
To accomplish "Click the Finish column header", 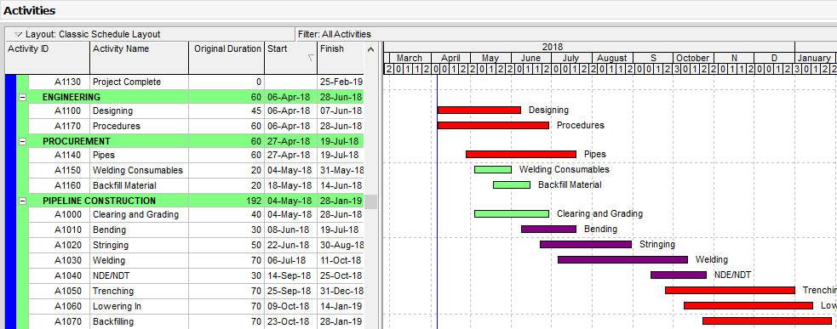I will 341,58.
